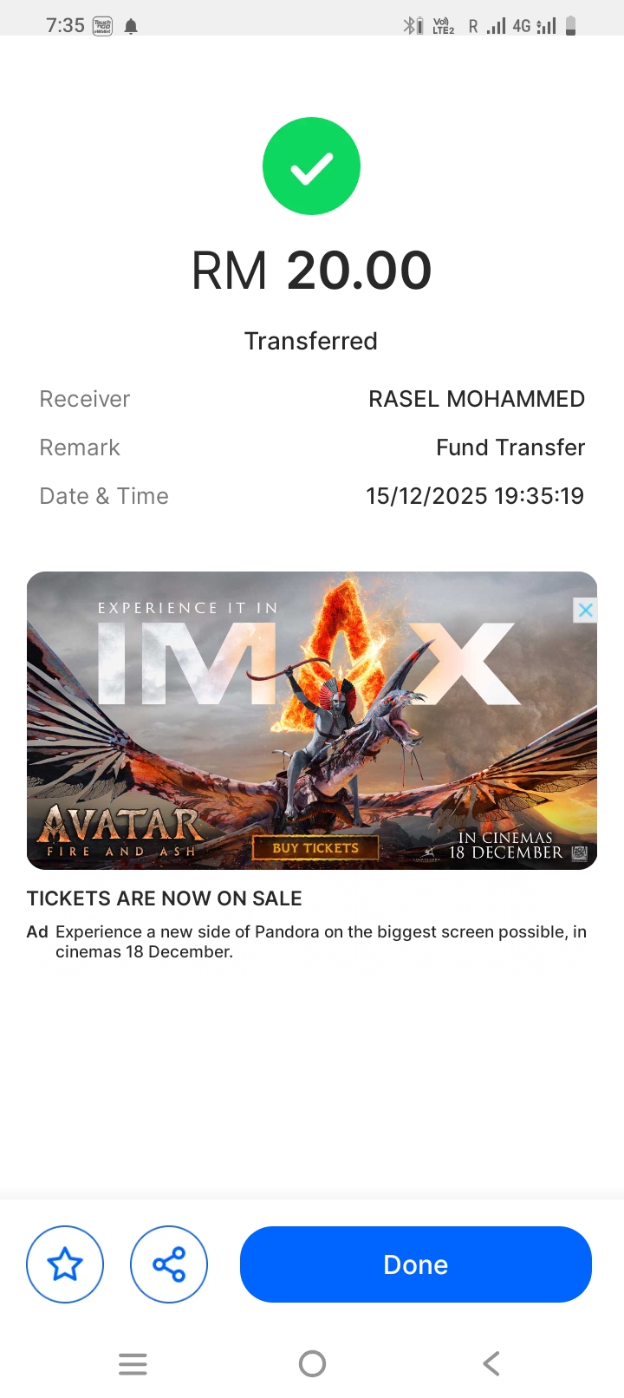Tap the Bluetooth status icon

coord(413,26)
